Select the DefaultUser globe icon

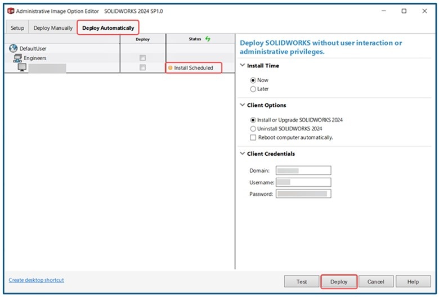(x=13, y=48)
